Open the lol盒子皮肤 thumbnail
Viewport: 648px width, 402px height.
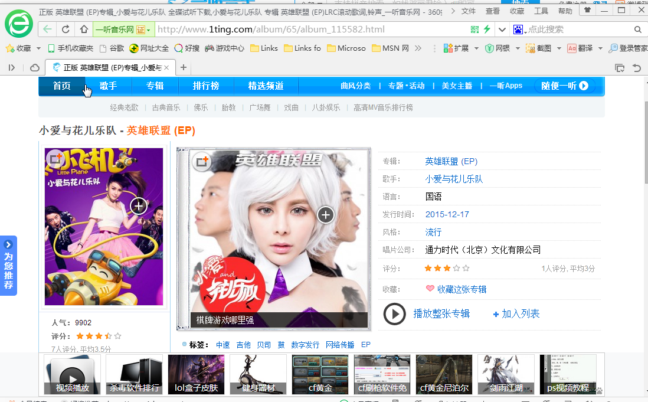click(197, 375)
